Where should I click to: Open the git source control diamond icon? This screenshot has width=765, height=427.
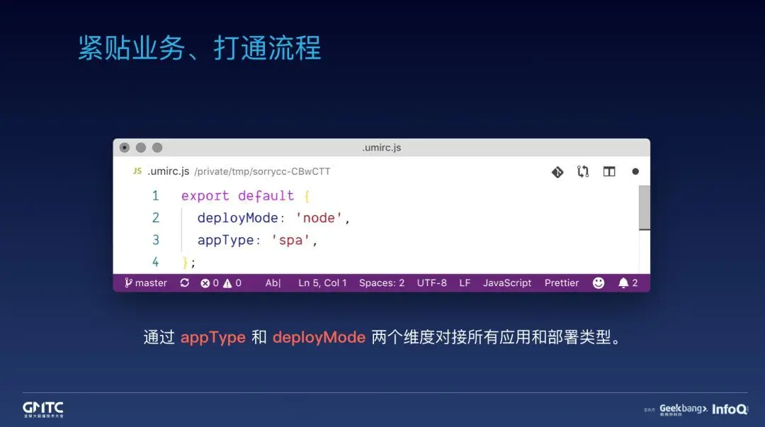tap(557, 172)
